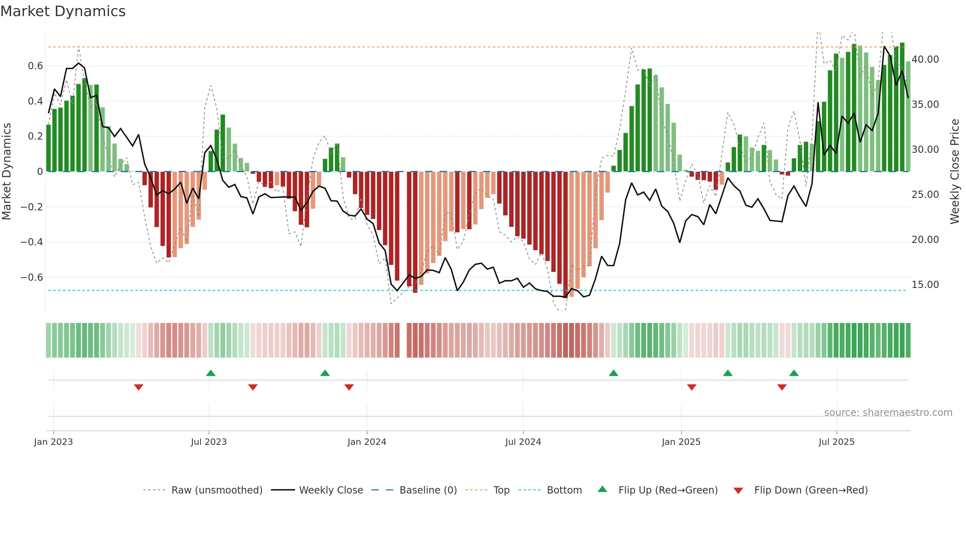
Task: Click the −0.4 left axis tick label
Action: coord(32,242)
